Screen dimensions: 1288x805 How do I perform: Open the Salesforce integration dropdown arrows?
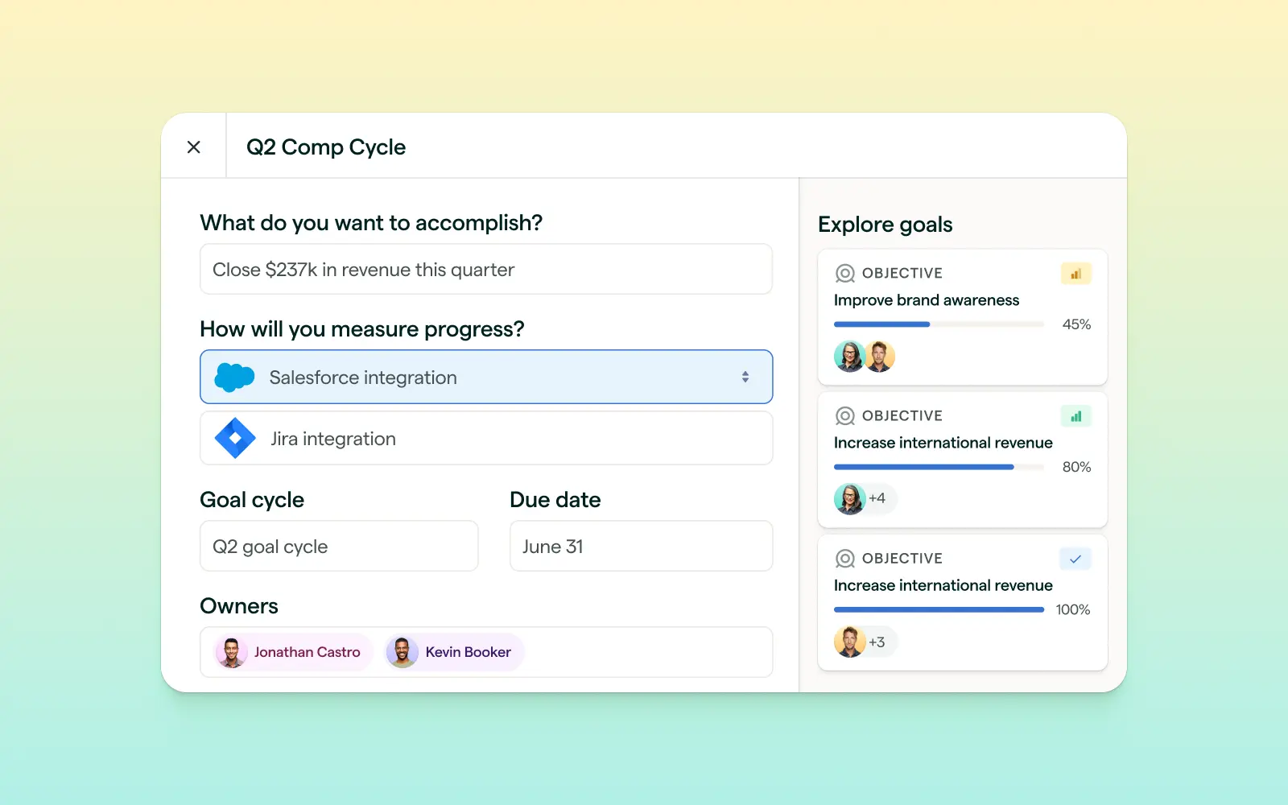pyautogui.click(x=745, y=376)
